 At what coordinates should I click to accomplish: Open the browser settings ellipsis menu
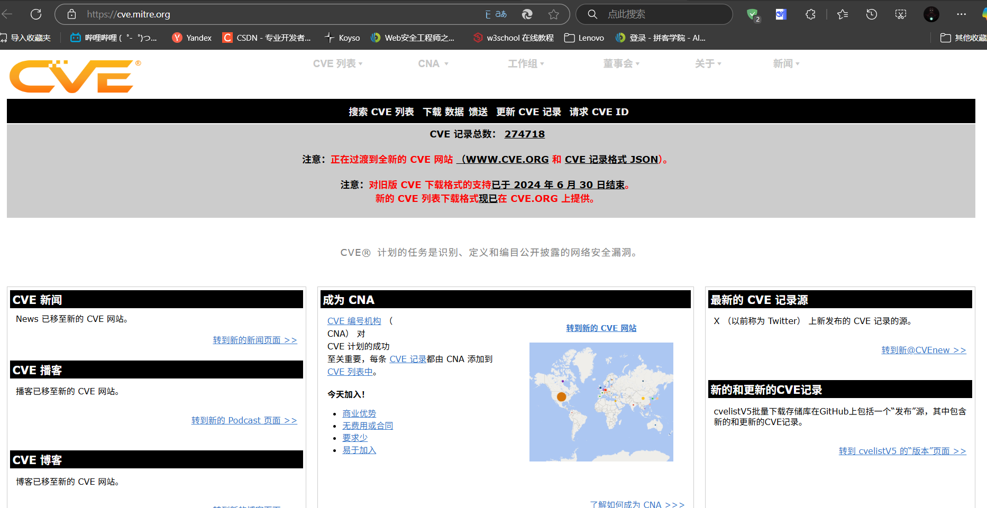pyautogui.click(x=961, y=14)
